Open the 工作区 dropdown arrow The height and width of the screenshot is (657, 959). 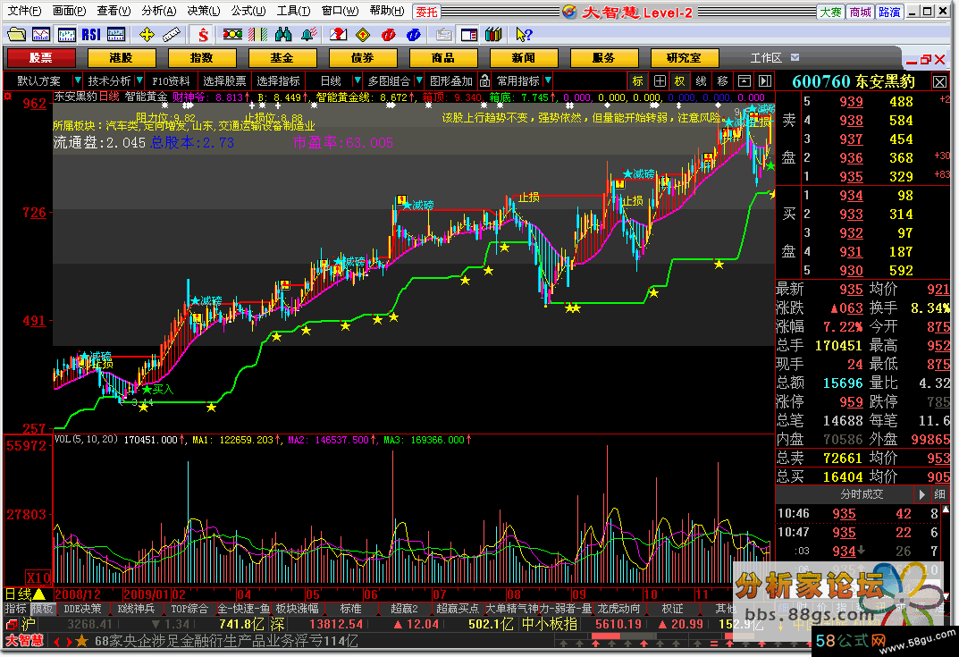(x=795, y=57)
